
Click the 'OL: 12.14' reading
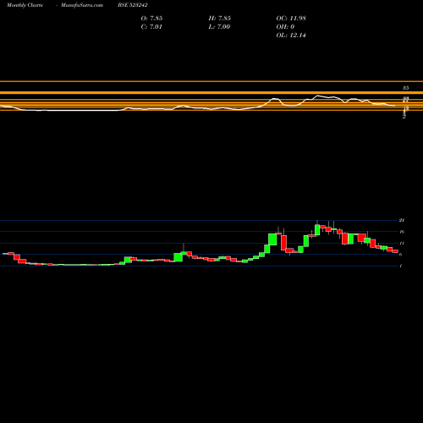click(x=291, y=36)
